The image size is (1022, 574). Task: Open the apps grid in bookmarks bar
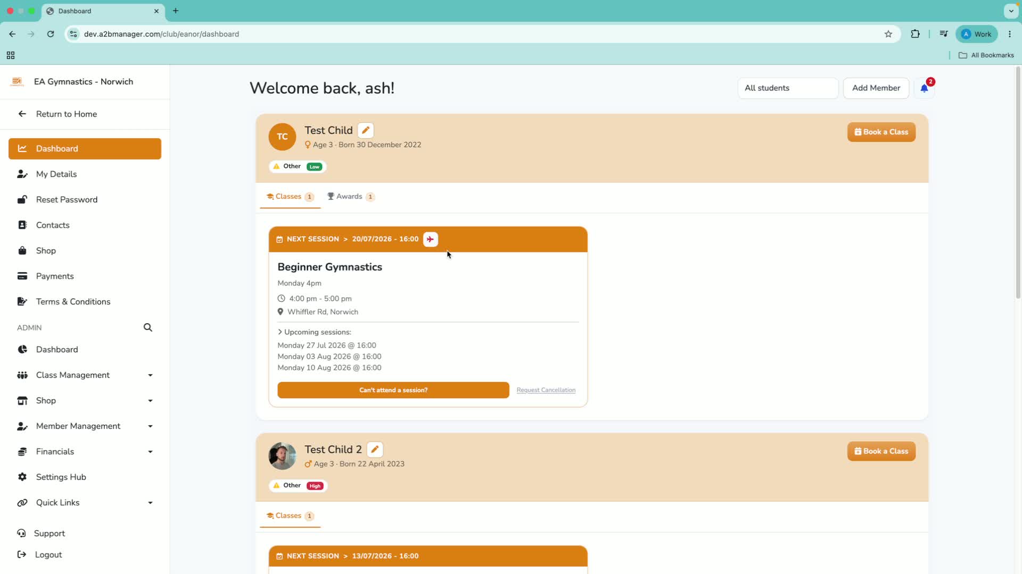11,55
